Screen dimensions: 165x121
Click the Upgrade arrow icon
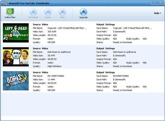click(x=84, y=12)
